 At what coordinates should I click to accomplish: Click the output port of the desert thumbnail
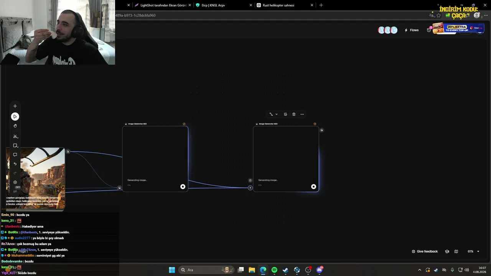pos(68,151)
